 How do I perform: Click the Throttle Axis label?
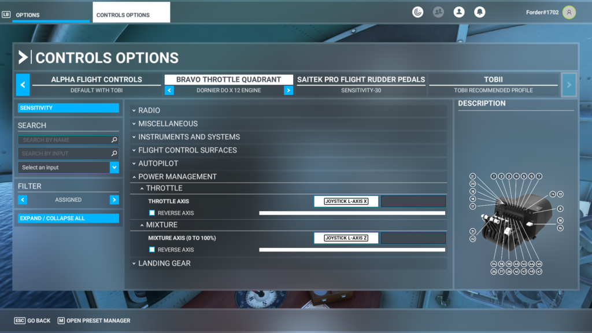pyautogui.click(x=168, y=201)
